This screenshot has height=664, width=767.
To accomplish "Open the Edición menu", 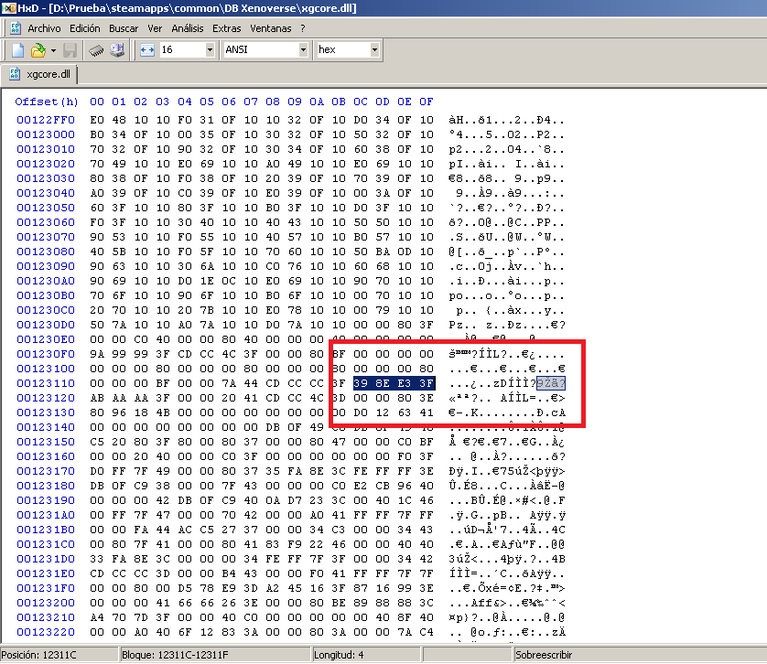I will (84, 28).
